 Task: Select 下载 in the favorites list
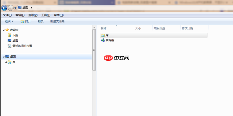pyautogui.click(x=15, y=35)
